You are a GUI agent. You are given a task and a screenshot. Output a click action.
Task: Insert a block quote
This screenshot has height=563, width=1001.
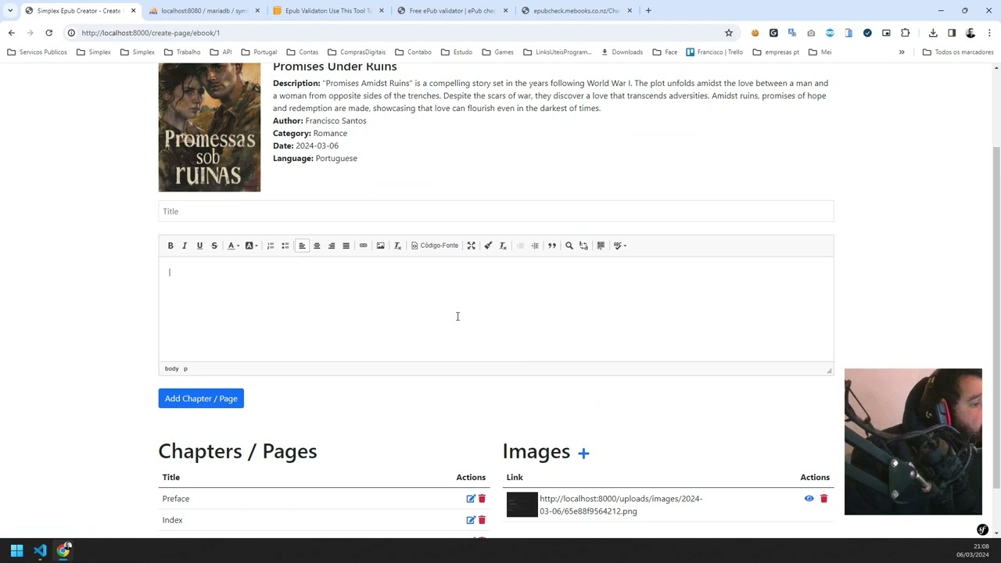(552, 246)
